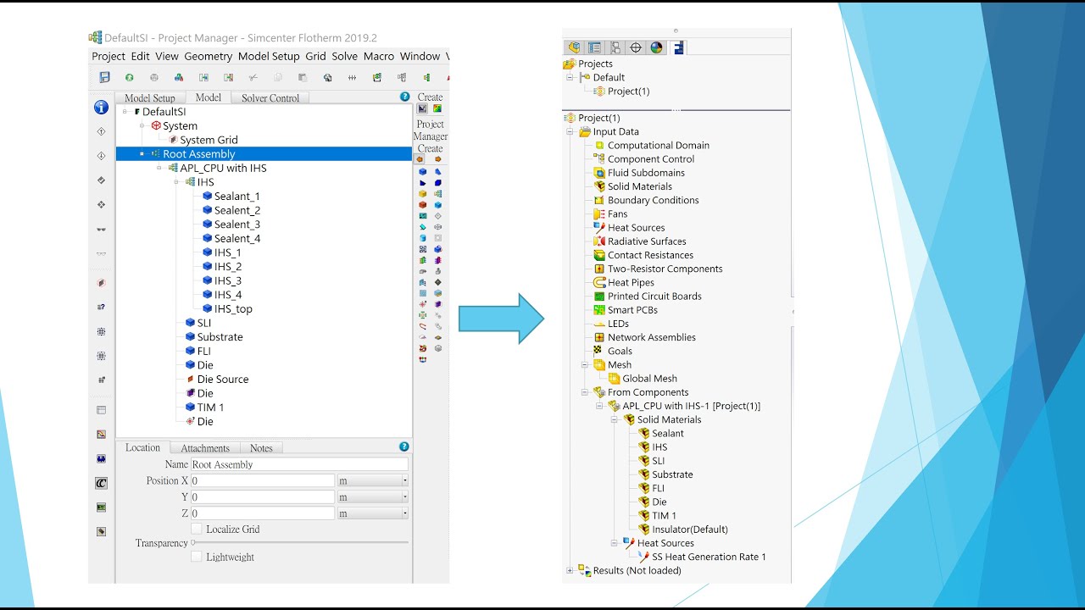1085x610 pixels.
Task: Click the blue information icon in left sidebar
Action: click(101, 108)
